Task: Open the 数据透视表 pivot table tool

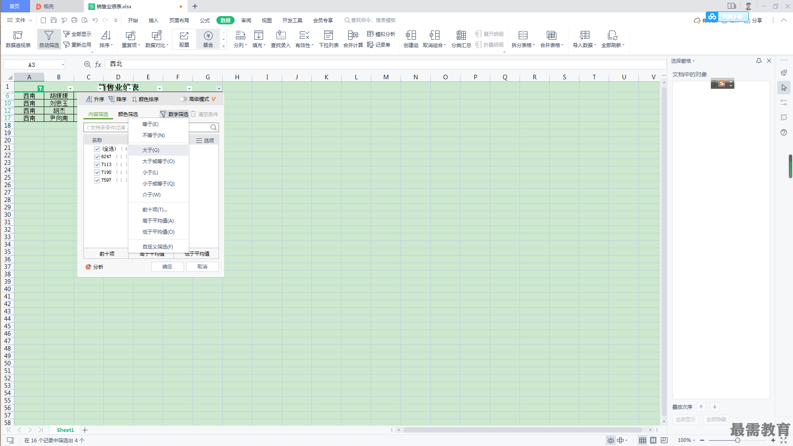Action: [18, 39]
